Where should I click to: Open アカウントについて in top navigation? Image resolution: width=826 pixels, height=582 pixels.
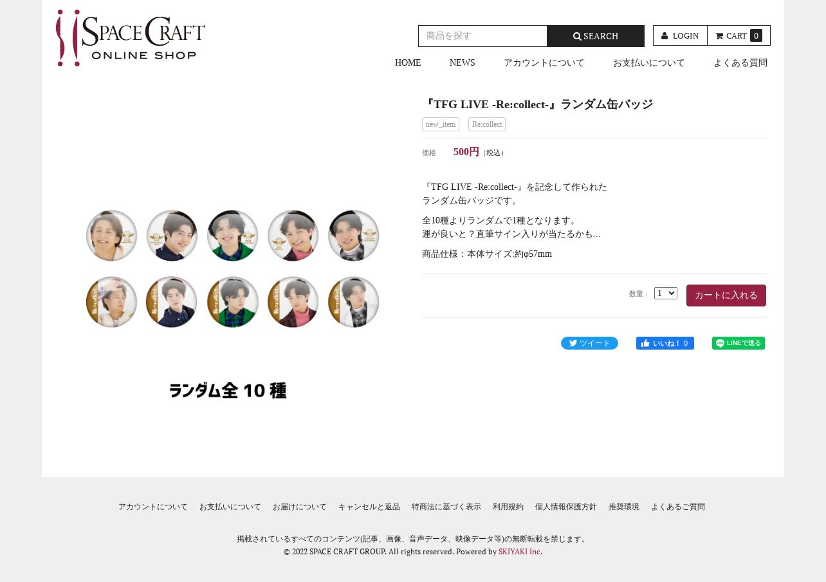point(544,62)
